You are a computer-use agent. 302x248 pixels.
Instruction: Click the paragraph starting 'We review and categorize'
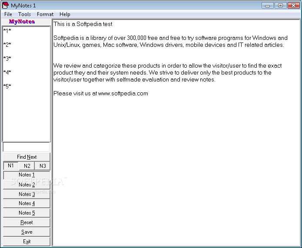coord(167,73)
